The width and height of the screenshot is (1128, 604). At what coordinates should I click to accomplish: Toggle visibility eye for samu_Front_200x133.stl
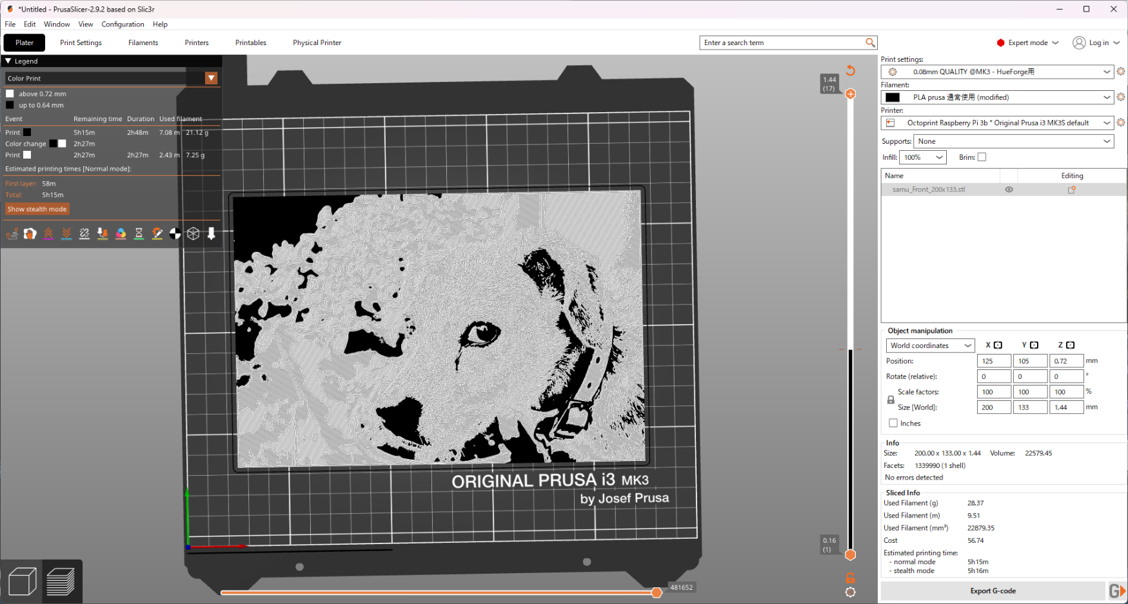pyautogui.click(x=1009, y=190)
